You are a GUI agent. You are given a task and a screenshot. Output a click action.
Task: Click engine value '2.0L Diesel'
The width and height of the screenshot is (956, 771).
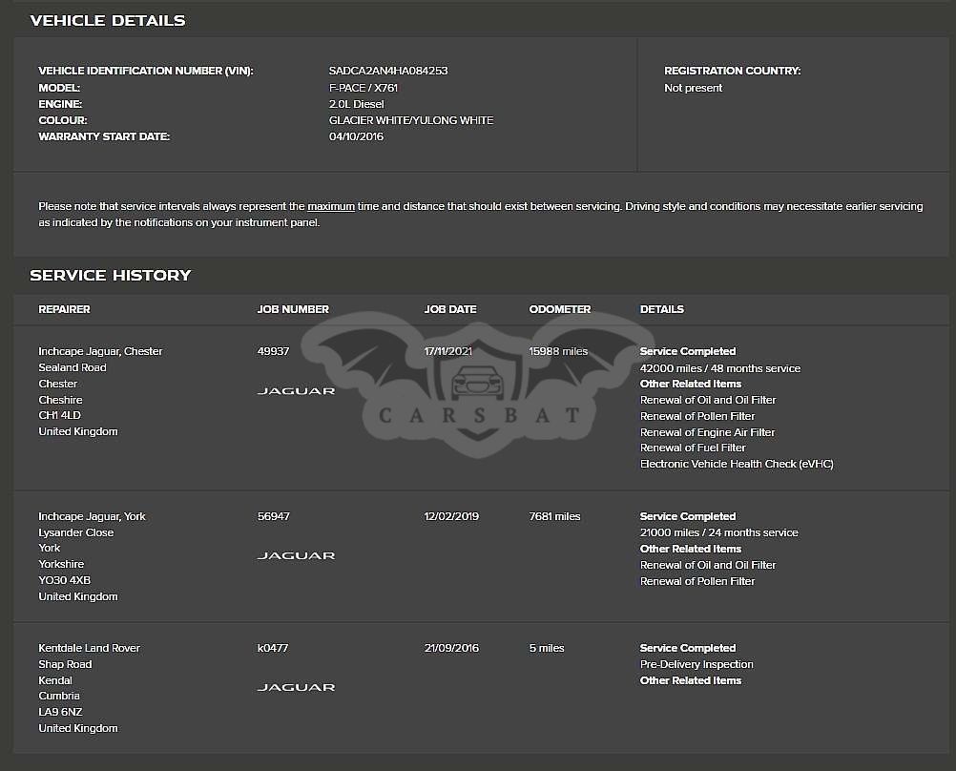pos(357,104)
